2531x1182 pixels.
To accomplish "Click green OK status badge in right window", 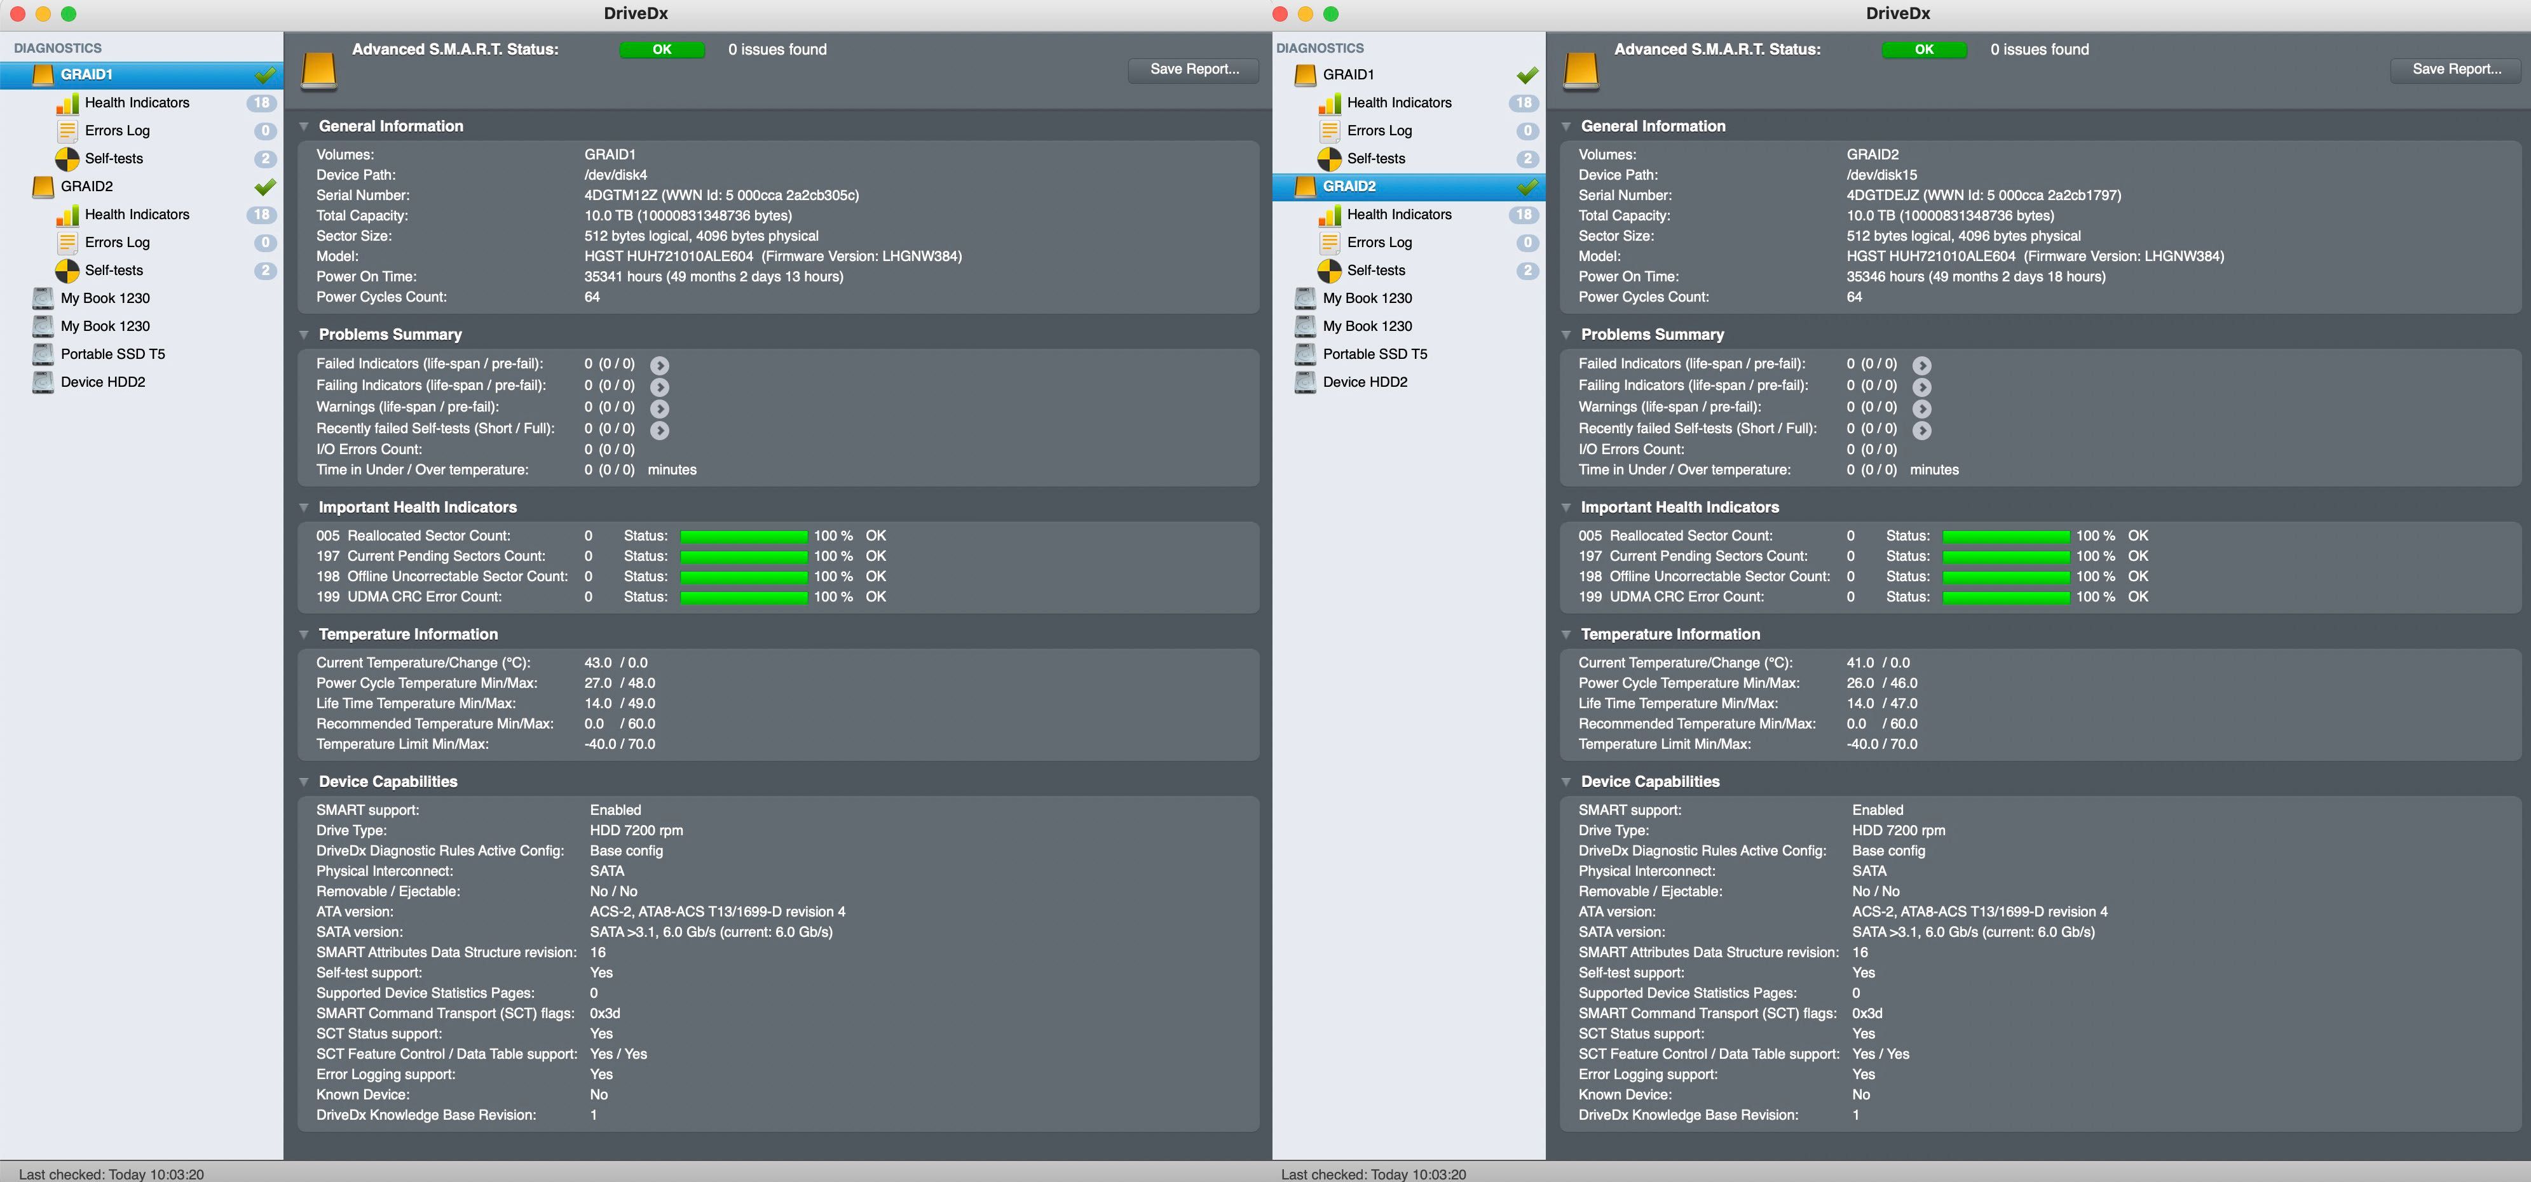I will (1924, 50).
